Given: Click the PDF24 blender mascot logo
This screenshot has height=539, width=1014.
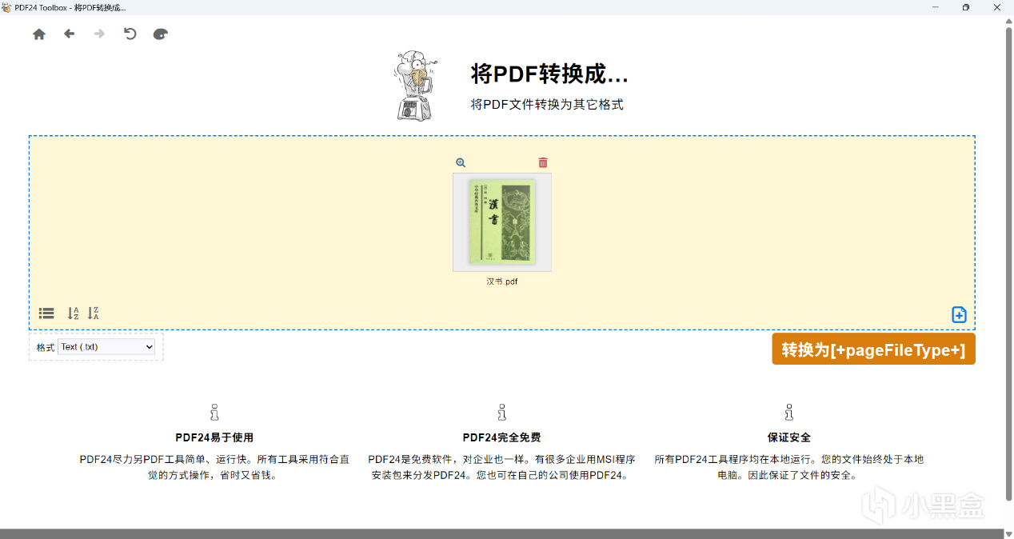Looking at the screenshot, I should click(416, 86).
